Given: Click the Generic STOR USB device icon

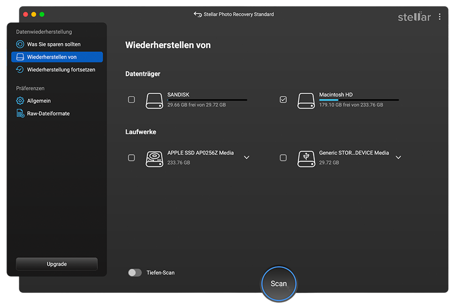Looking at the screenshot, I should 306,158.
